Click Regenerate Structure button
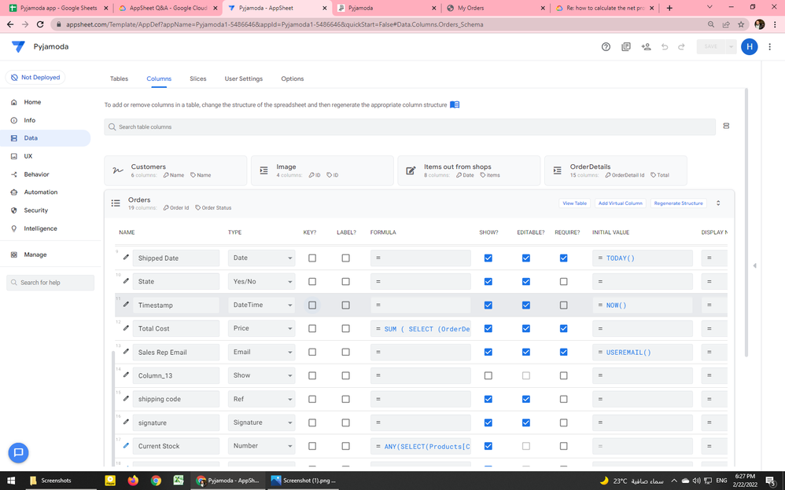This screenshot has height=490, width=785. [x=678, y=203]
